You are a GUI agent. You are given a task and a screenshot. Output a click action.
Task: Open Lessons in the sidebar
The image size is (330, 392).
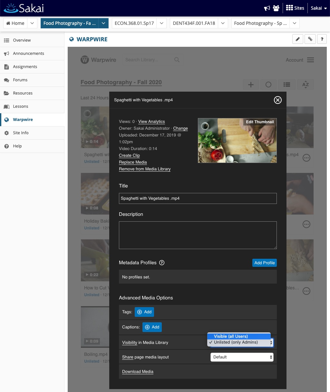click(x=32, y=106)
